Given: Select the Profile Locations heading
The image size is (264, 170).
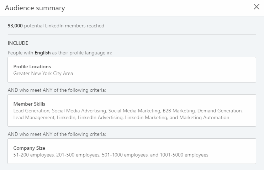Looking at the screenshot, I should [x=32, y=67].
